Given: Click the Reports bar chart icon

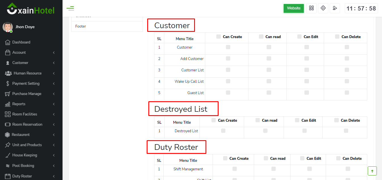Looking at the screenshot, I should pos(8,104).
